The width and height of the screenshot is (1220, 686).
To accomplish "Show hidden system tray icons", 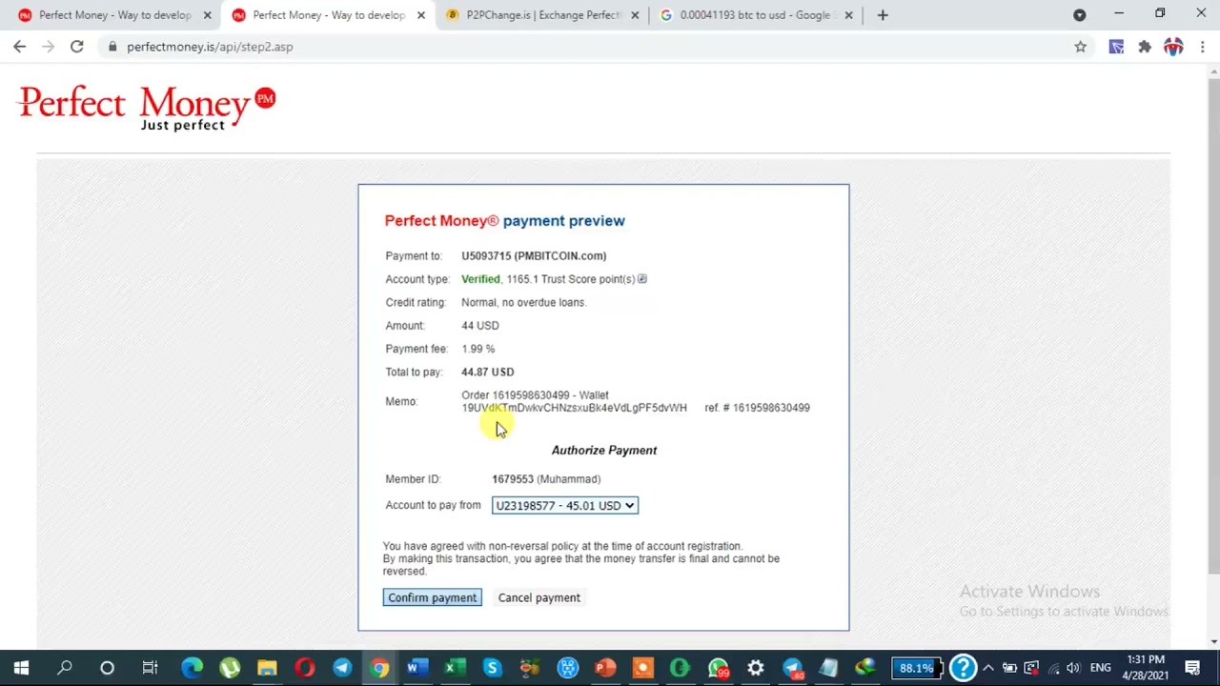I will (988, 668).
